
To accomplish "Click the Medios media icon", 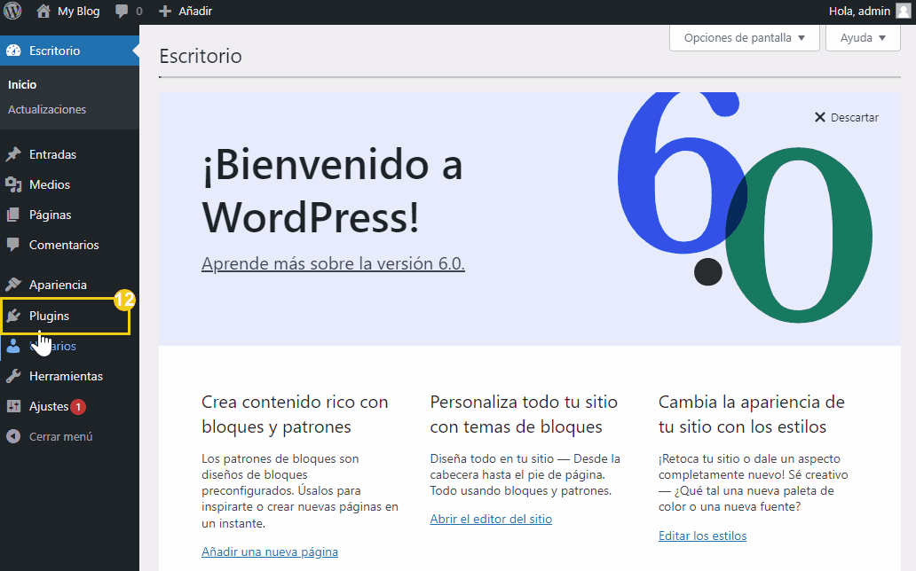I will pos(13,184).
